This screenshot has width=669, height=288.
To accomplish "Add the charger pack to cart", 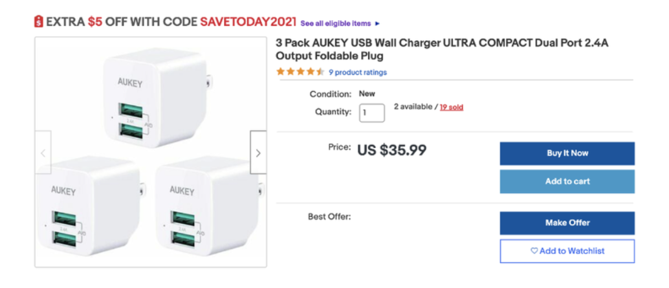I will [x=567, y=181].
